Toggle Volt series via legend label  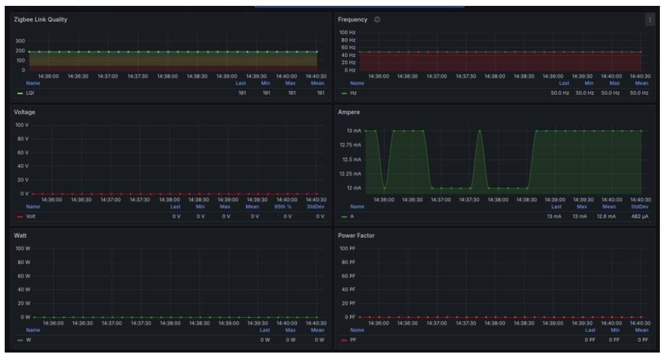pyautogui.click(x=31, y=216)
